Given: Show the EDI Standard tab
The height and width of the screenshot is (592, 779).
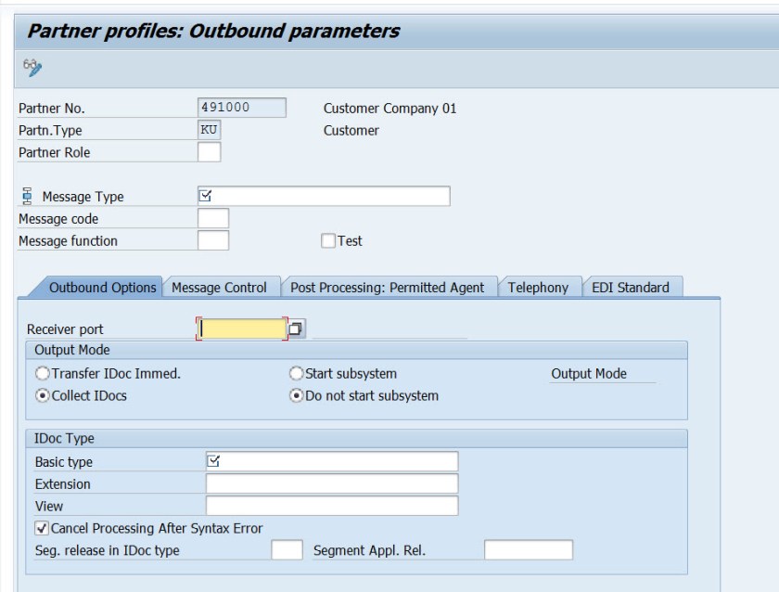Looking at the screenshot, I should [x=630, y=288].
